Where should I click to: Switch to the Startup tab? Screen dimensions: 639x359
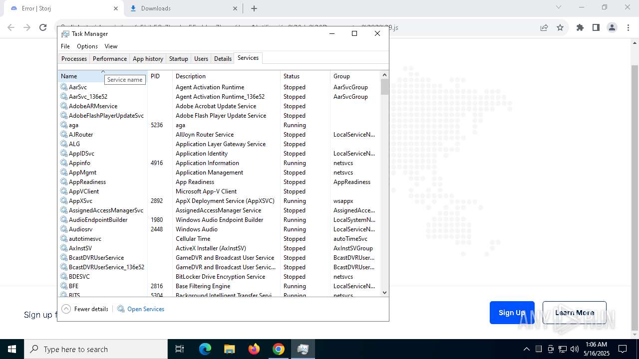(x=178, y=59)
